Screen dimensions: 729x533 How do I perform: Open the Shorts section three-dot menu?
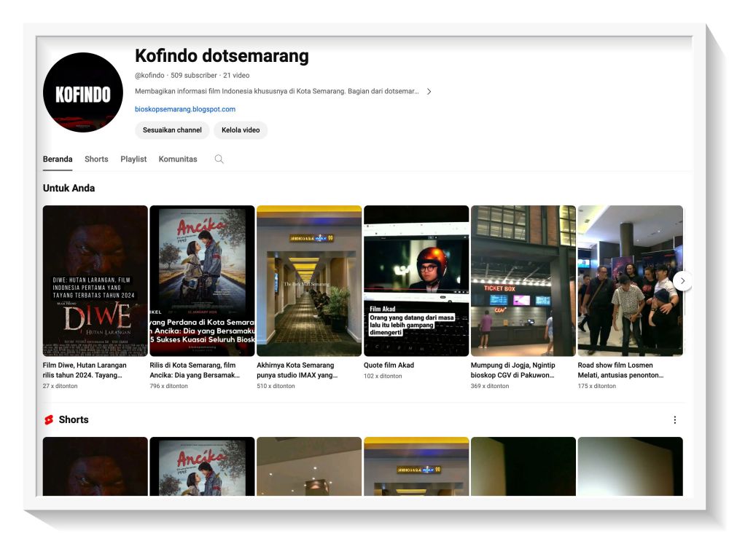674,419
